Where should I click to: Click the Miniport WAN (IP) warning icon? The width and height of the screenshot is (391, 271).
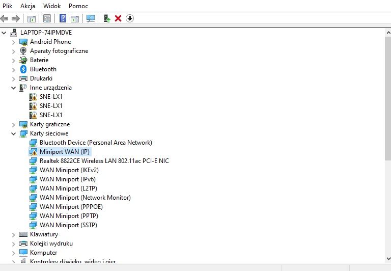[33, 152]
